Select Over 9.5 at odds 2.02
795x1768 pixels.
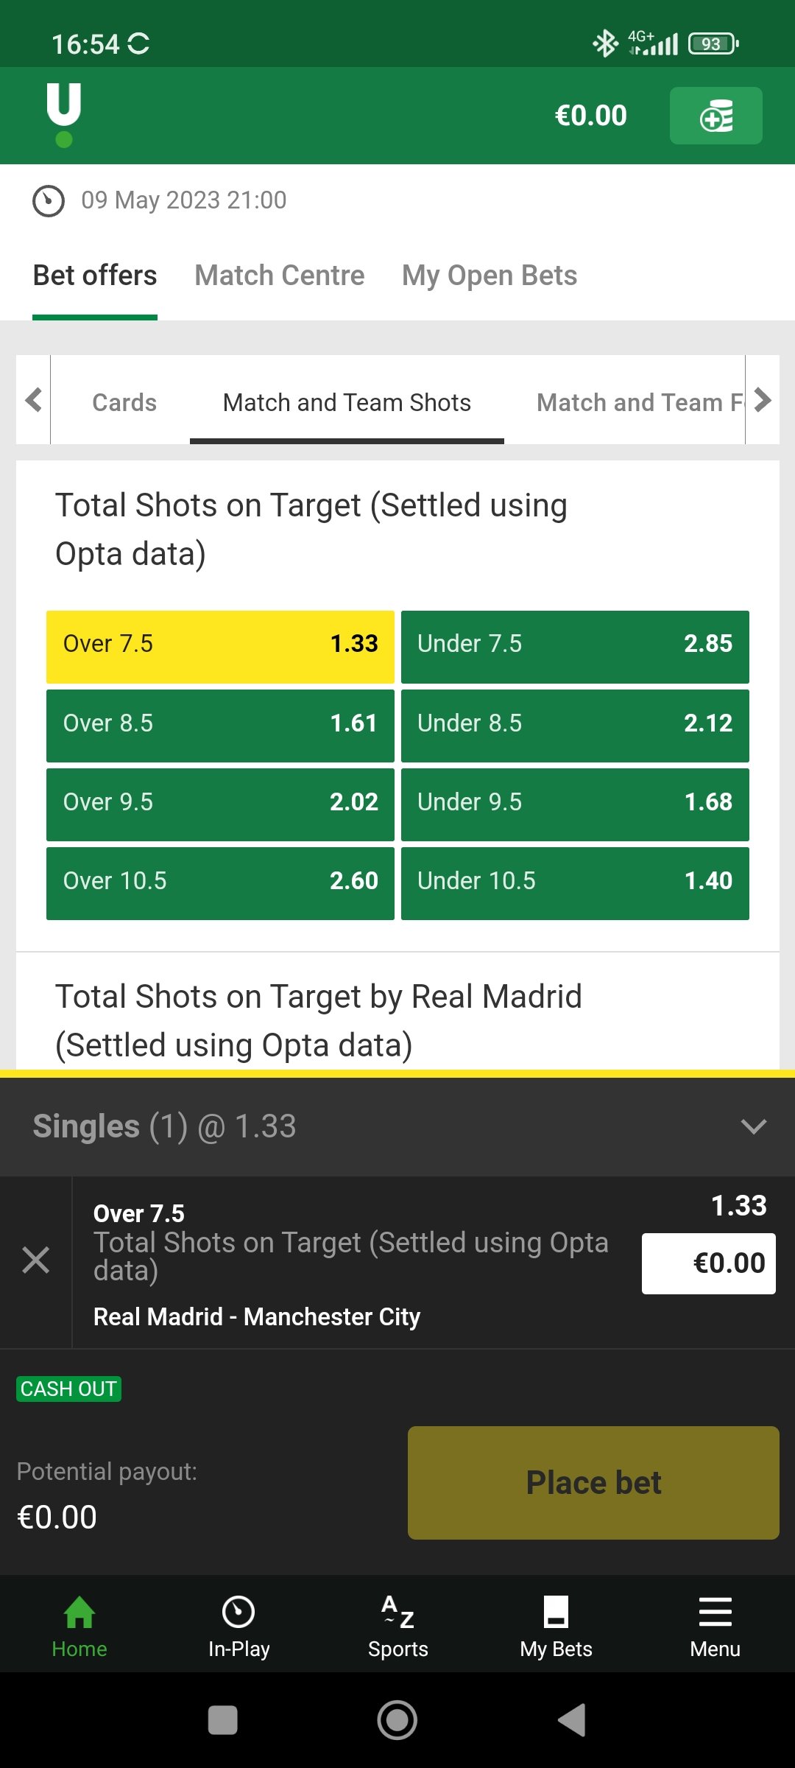coord(220,804)
